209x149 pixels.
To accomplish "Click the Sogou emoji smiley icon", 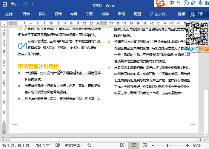I will [x=186, y=3].
